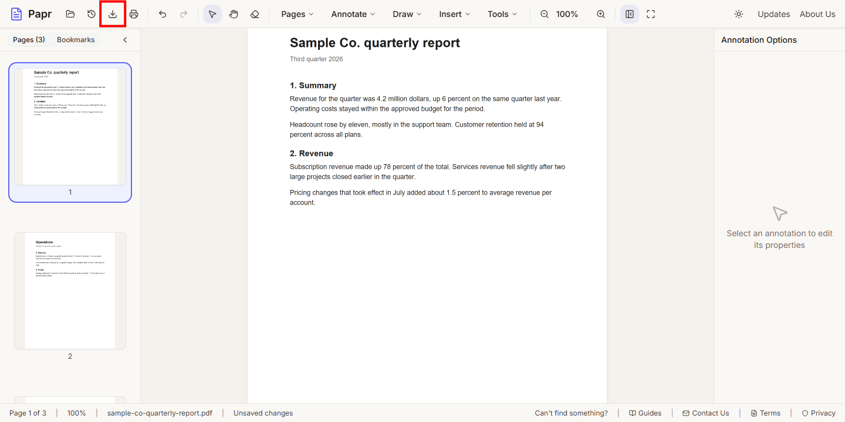The height and width of the screenshot is (422, 845).
Task: Download the PDF with the download icon
Action: coord(113,14)
